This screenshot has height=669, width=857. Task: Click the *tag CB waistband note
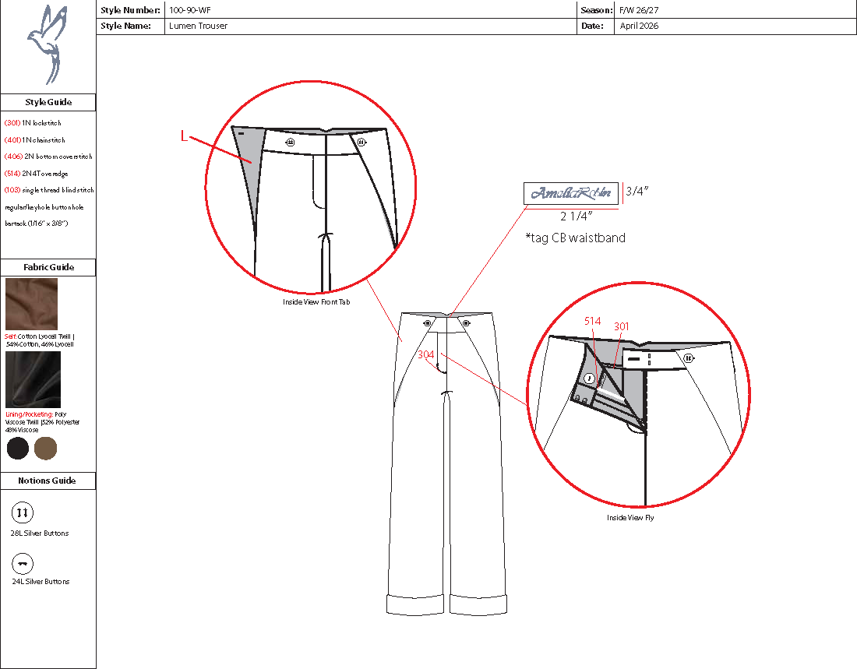577,238
